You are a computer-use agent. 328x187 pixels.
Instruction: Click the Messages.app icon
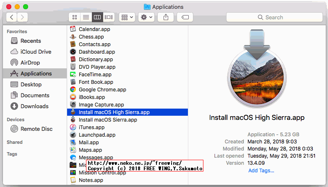(73, 157)
